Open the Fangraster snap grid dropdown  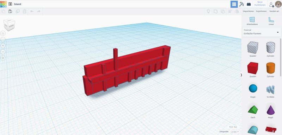coord(235,132)
